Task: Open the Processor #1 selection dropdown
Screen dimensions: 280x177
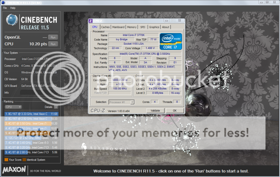Action: tap(132, 102)
